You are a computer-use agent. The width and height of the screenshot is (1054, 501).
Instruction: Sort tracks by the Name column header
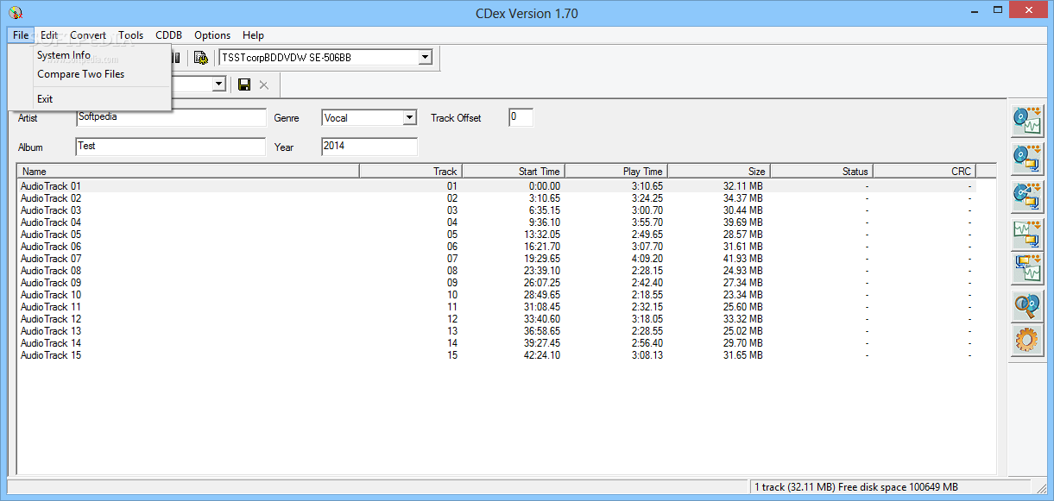point(188,172)
